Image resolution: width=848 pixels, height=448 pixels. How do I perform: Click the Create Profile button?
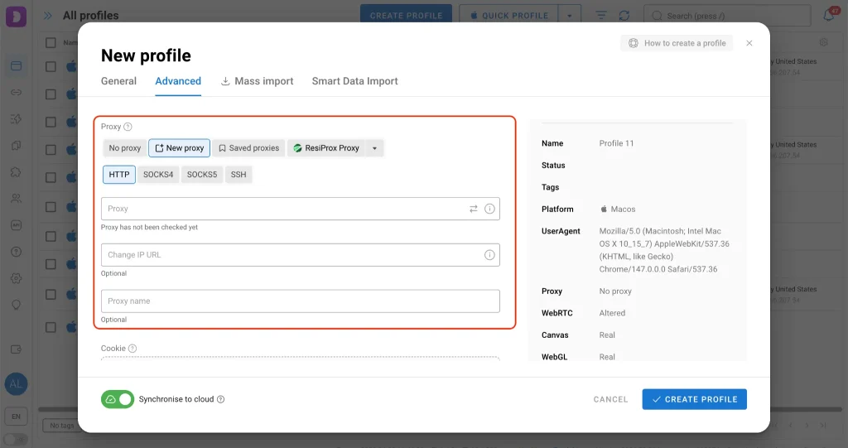tap(694, 399)
